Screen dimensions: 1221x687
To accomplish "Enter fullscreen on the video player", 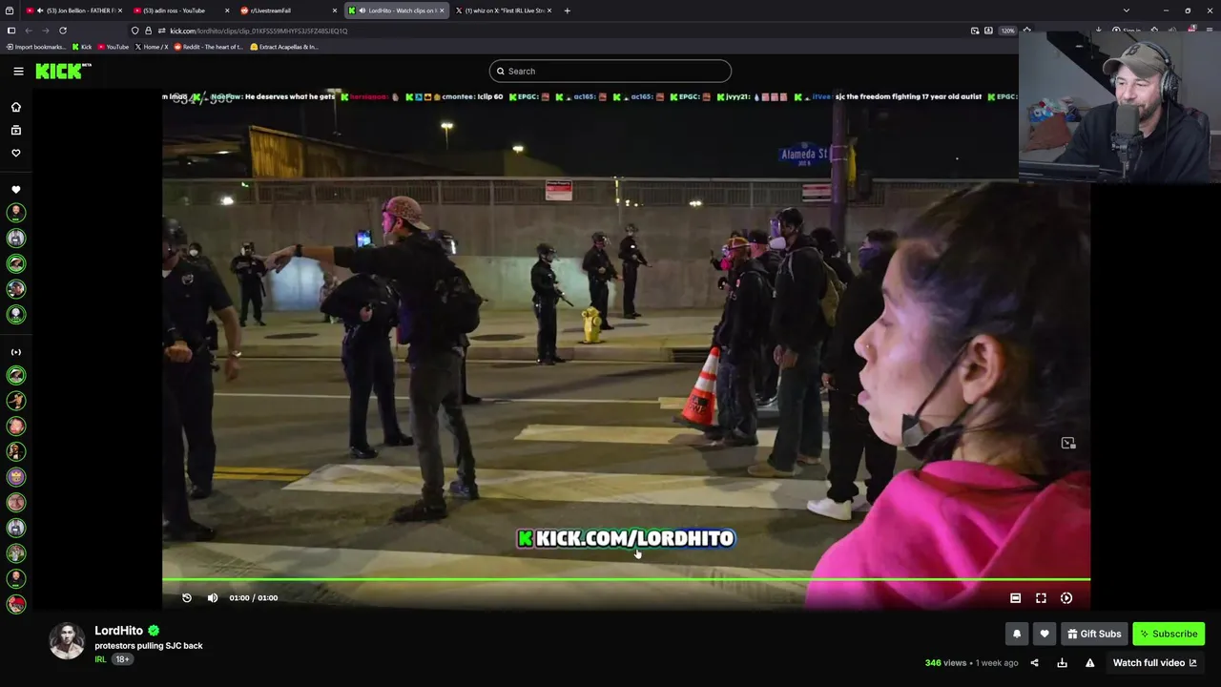I will pyautogui.click(x=1041, y=598).
